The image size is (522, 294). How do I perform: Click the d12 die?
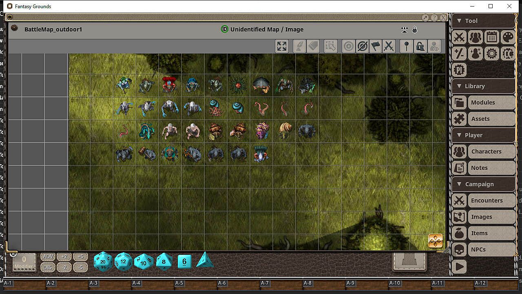[124, 262]
